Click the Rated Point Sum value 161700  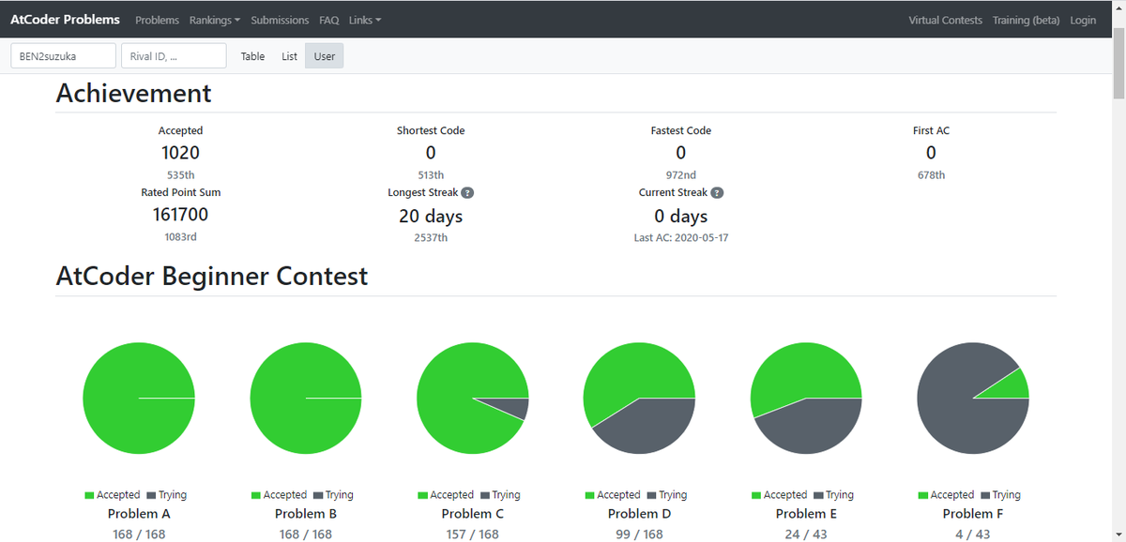pos(180,215)
